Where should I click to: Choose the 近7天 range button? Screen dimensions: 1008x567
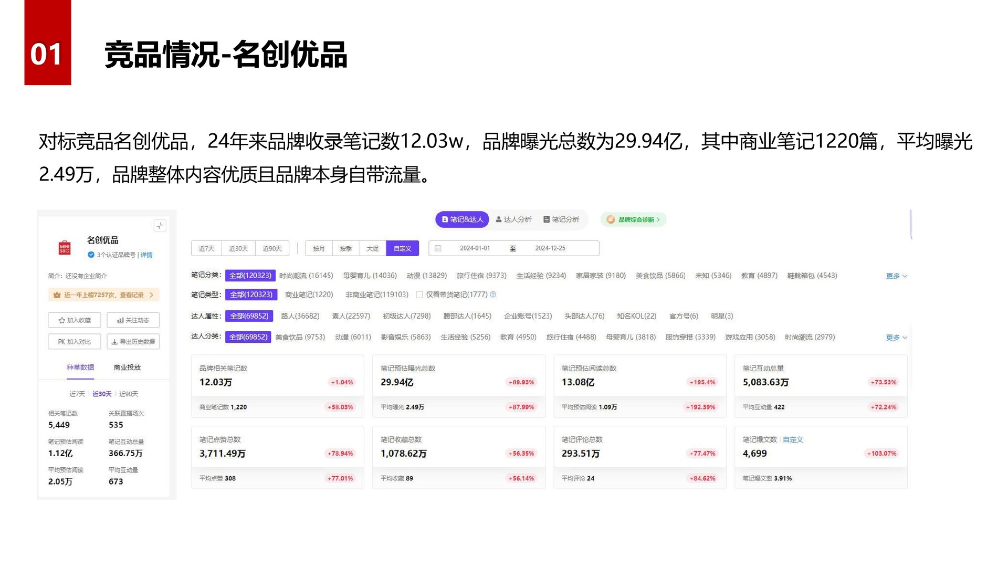coord(207,248)
